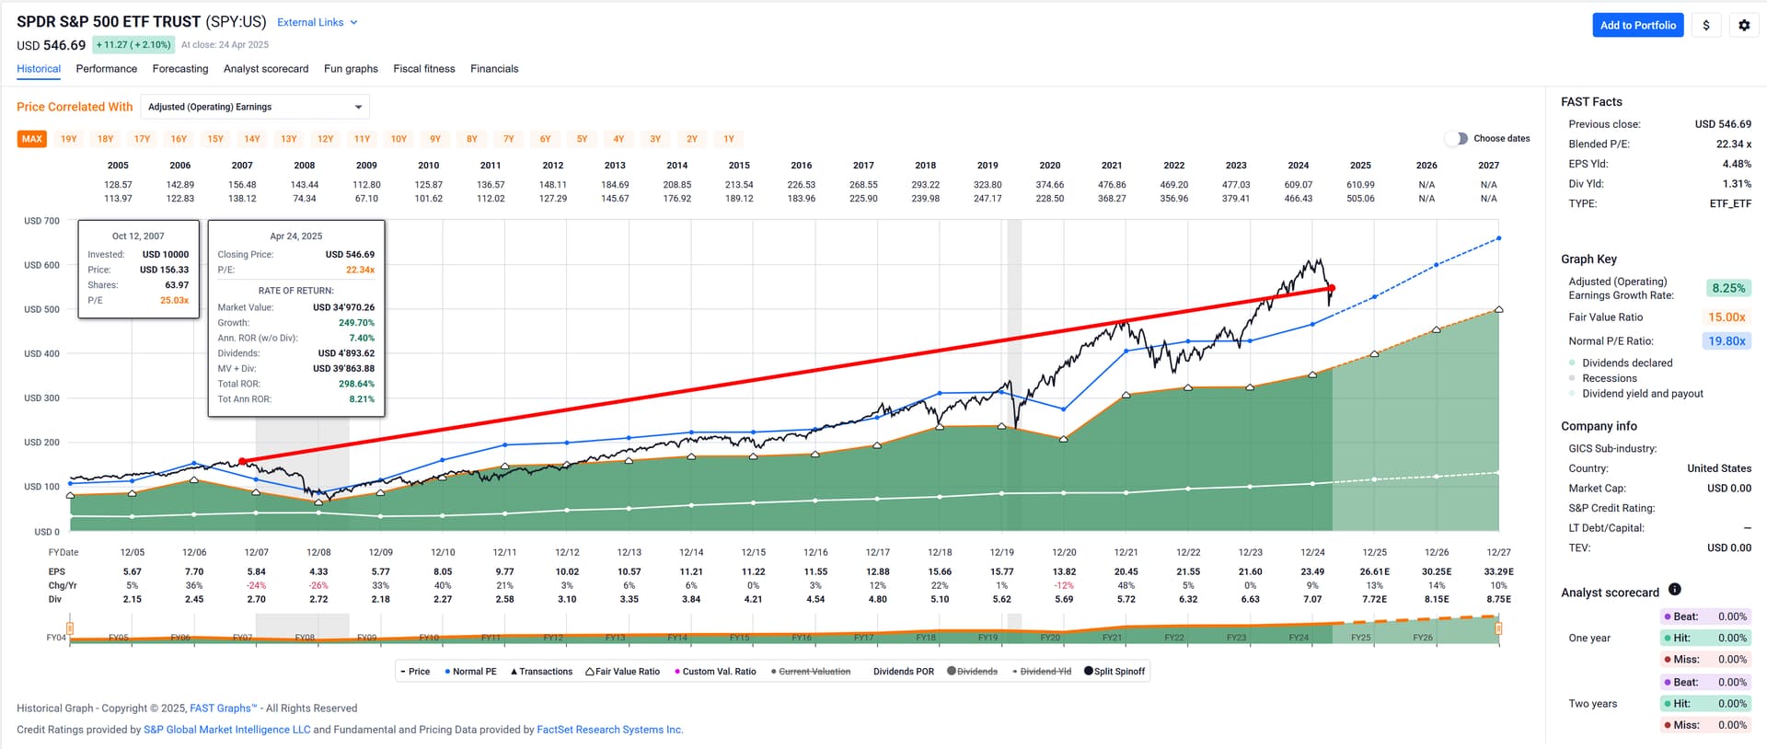Viewport: 1767px width, 749px height.
Task: Select the 19Y time range
Action: [69, 139]
